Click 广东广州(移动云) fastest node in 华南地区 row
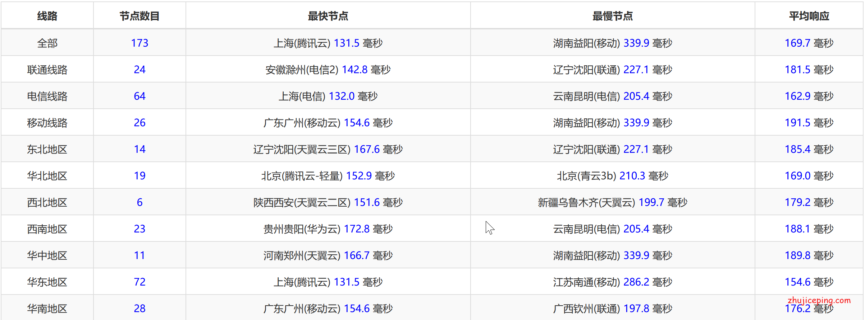Viewport: 865px width, 320px height. coord(328,309)
